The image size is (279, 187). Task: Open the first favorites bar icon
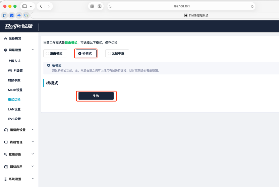pyautogui.click(x=4, y=15)
